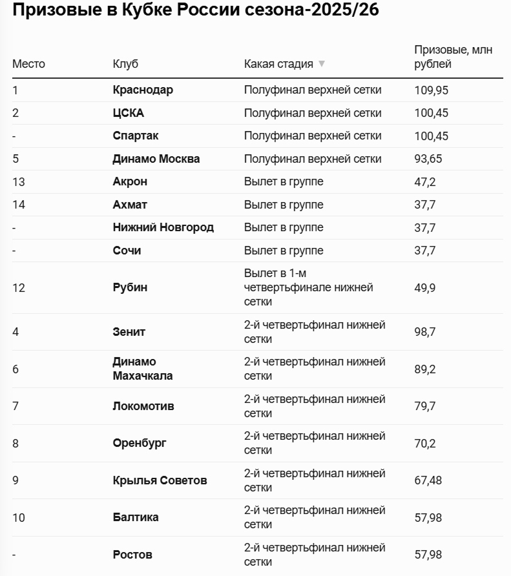The height and width of the screenshot is (576, 511).
Task: Click the Зенит club name
Action: point(129,332)
